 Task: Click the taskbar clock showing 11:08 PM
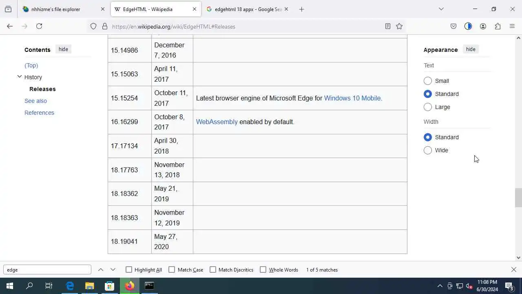[487, 286]
